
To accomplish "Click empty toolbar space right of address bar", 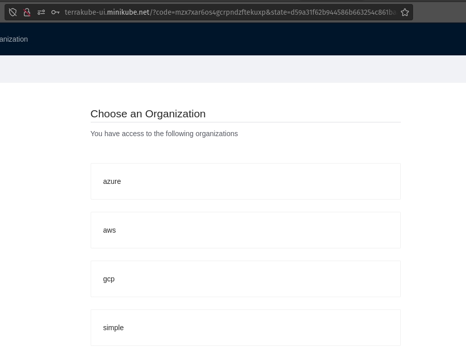I will coord(439,12).
